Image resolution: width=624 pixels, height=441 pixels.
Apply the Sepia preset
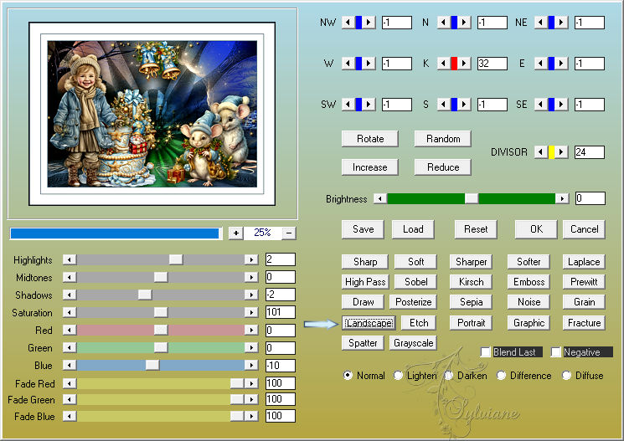click(472, 302)
